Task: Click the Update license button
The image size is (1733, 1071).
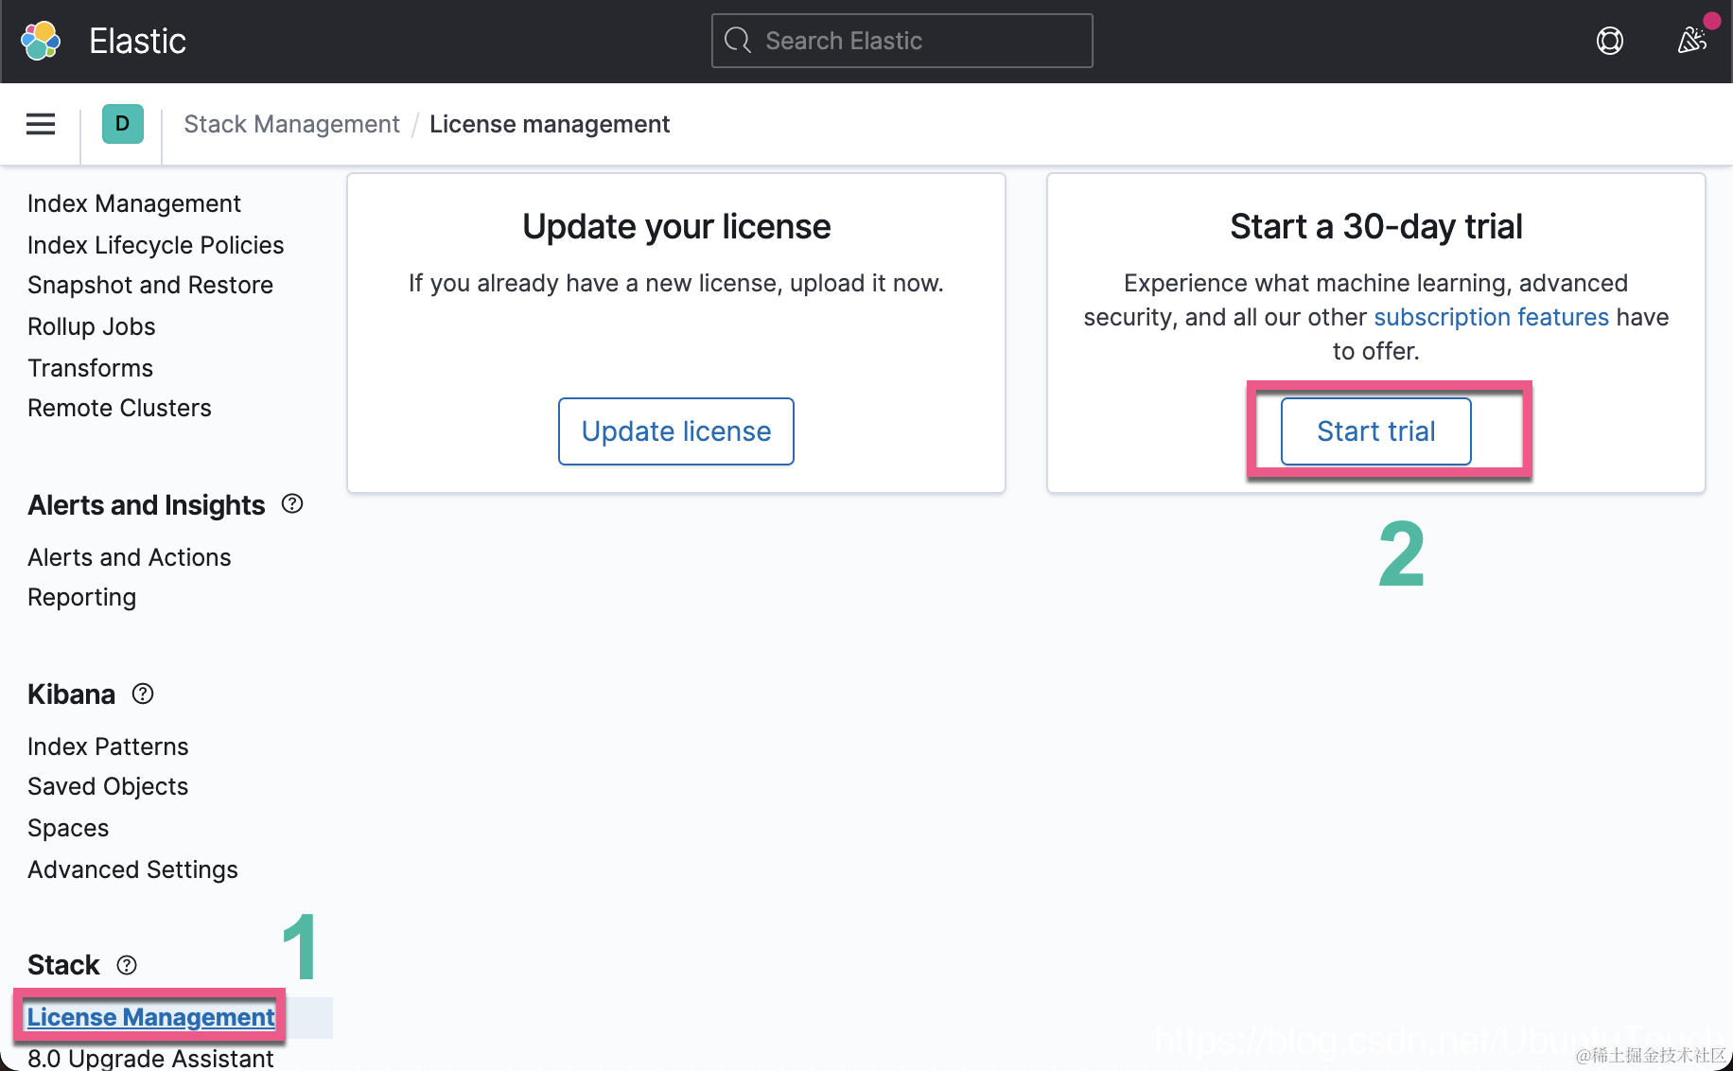Action: pos(676,431)
